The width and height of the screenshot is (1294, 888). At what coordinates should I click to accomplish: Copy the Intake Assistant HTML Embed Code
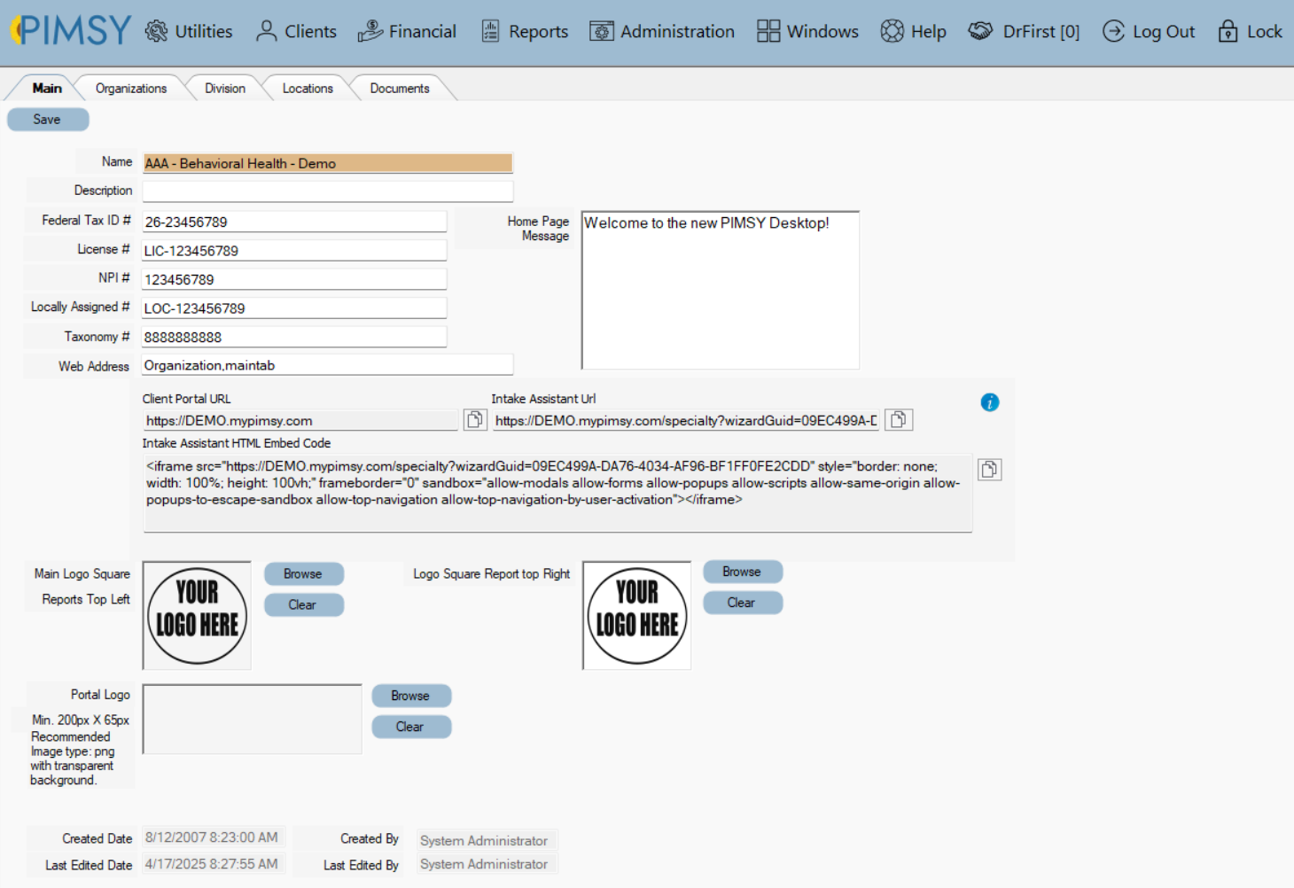[x=990, y=469]
